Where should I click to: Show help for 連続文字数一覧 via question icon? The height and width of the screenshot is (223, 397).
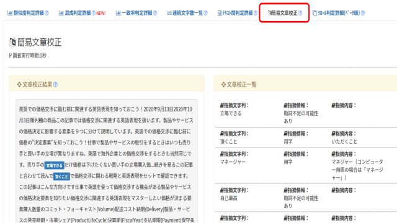(x=205, y=13)
